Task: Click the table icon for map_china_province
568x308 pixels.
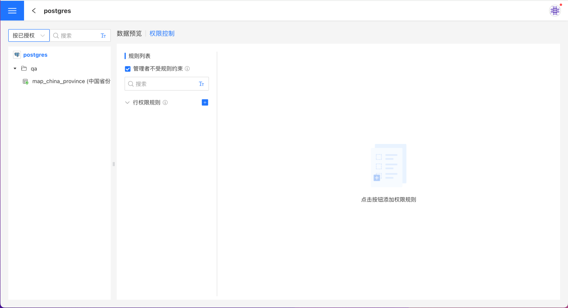Action: click(x=25, y=82)
